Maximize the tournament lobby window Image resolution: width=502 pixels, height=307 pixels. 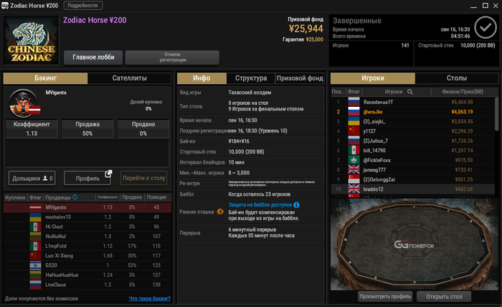pyautogui.click(x=486, y=6)
